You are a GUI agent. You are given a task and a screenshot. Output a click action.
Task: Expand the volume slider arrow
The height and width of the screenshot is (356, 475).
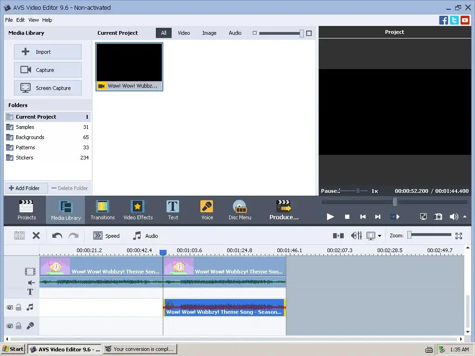pyautogui.click(x=465, y=216)
